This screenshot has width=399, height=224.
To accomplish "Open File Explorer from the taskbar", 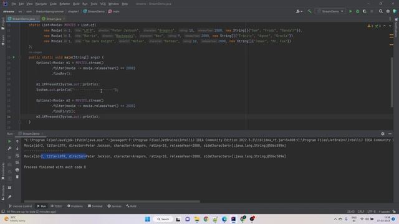I will (x=197, y=219).
